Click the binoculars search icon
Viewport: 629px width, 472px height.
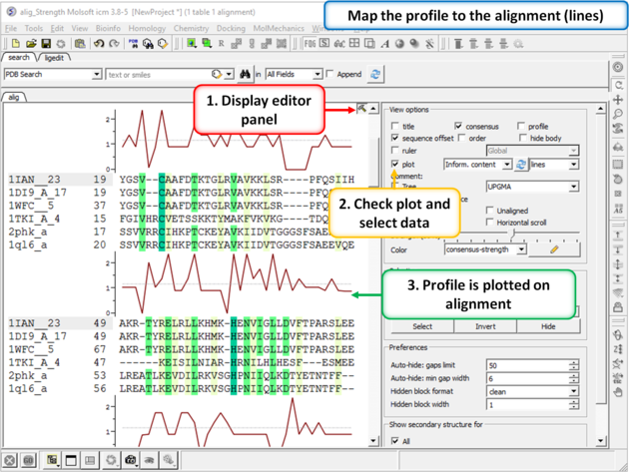[245, 75]
